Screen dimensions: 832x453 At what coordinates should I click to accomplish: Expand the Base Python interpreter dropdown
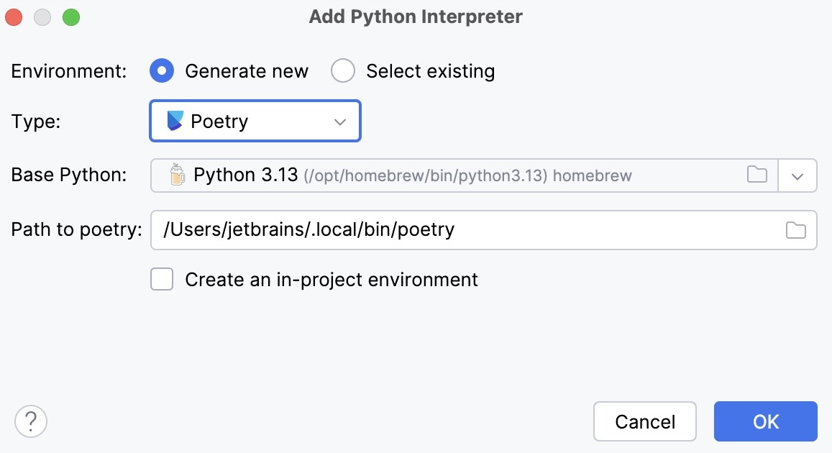[798, 175]
